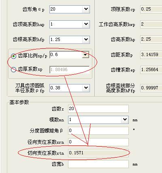The height and width of the screenshot is (173, 162).
Task: Click the 齿根直线部分高度系数hFfp field
Action: [x=151, y=88]
